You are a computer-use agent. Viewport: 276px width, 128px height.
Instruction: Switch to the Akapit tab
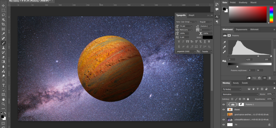tap(191, 15)
